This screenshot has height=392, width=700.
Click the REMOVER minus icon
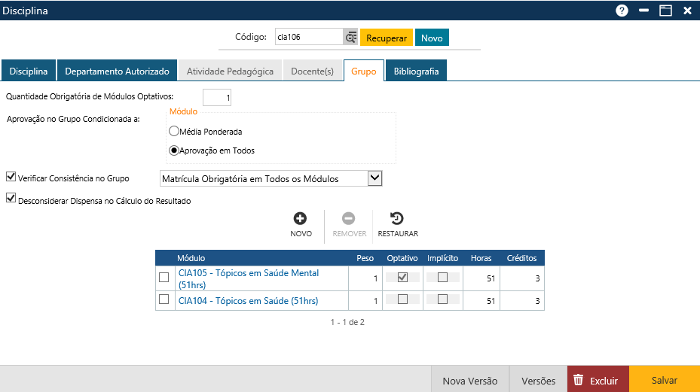349,219
